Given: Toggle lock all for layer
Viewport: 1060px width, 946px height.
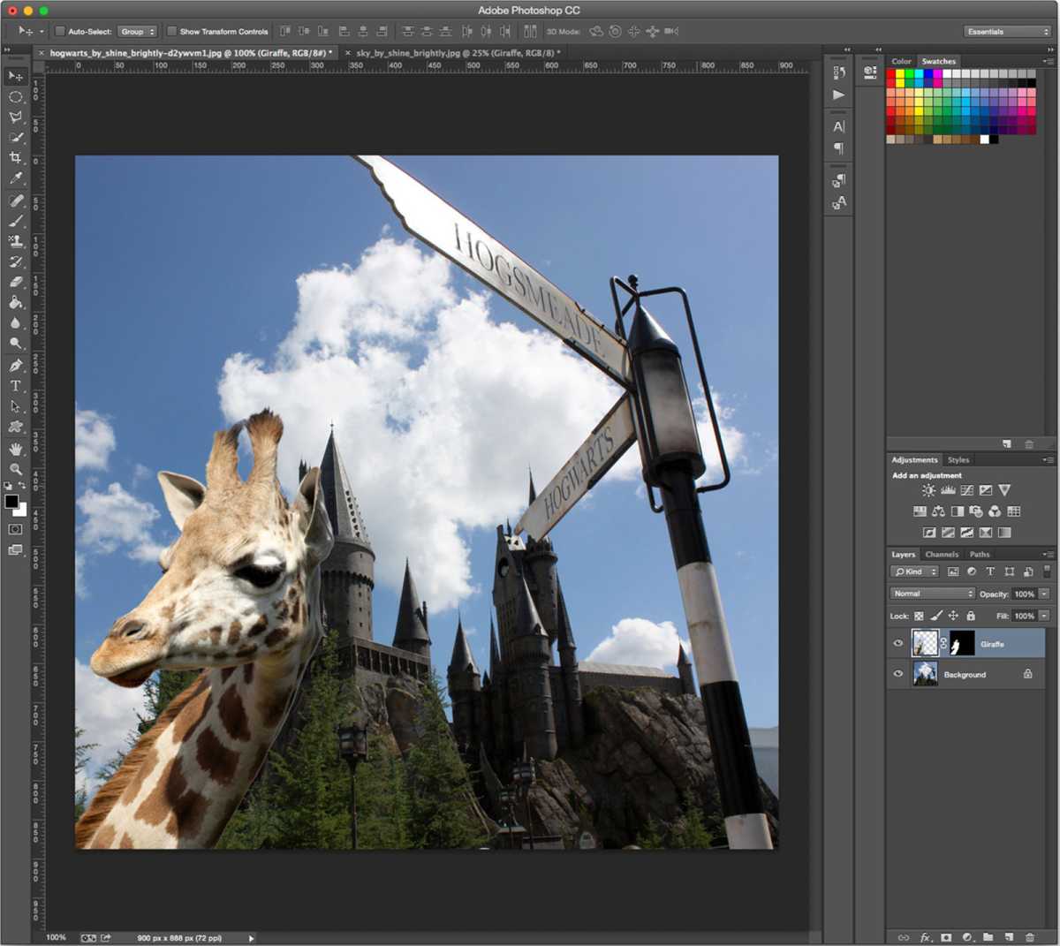Looking at the screenshot, I should [x=971, y=616].
